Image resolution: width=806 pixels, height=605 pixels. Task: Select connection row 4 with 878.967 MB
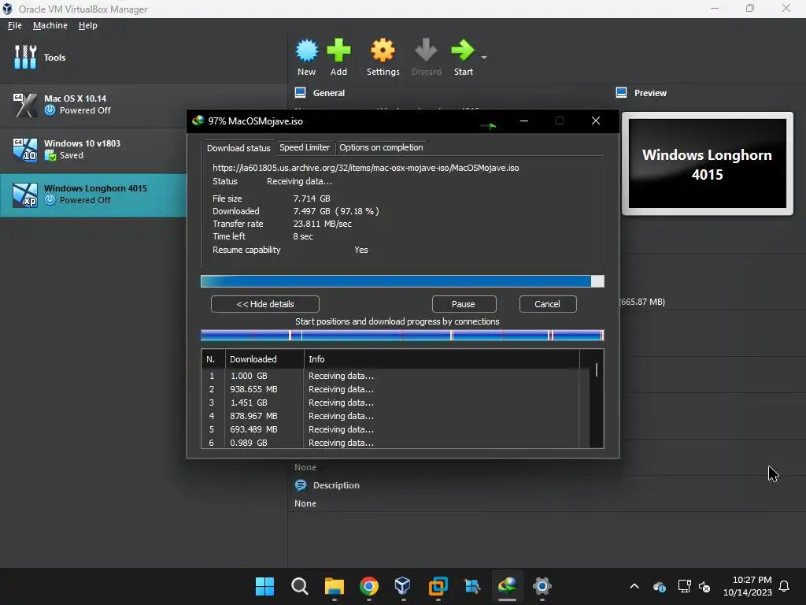[x=396, y=416]
